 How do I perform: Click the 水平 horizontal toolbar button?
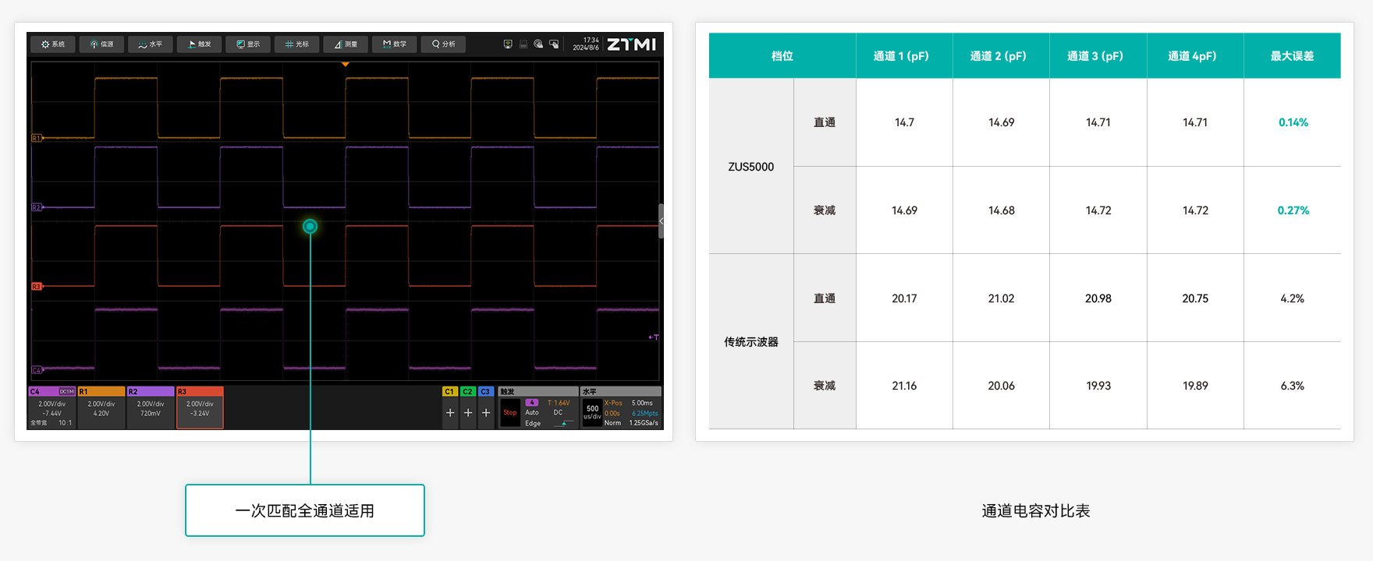click(151, 44)
